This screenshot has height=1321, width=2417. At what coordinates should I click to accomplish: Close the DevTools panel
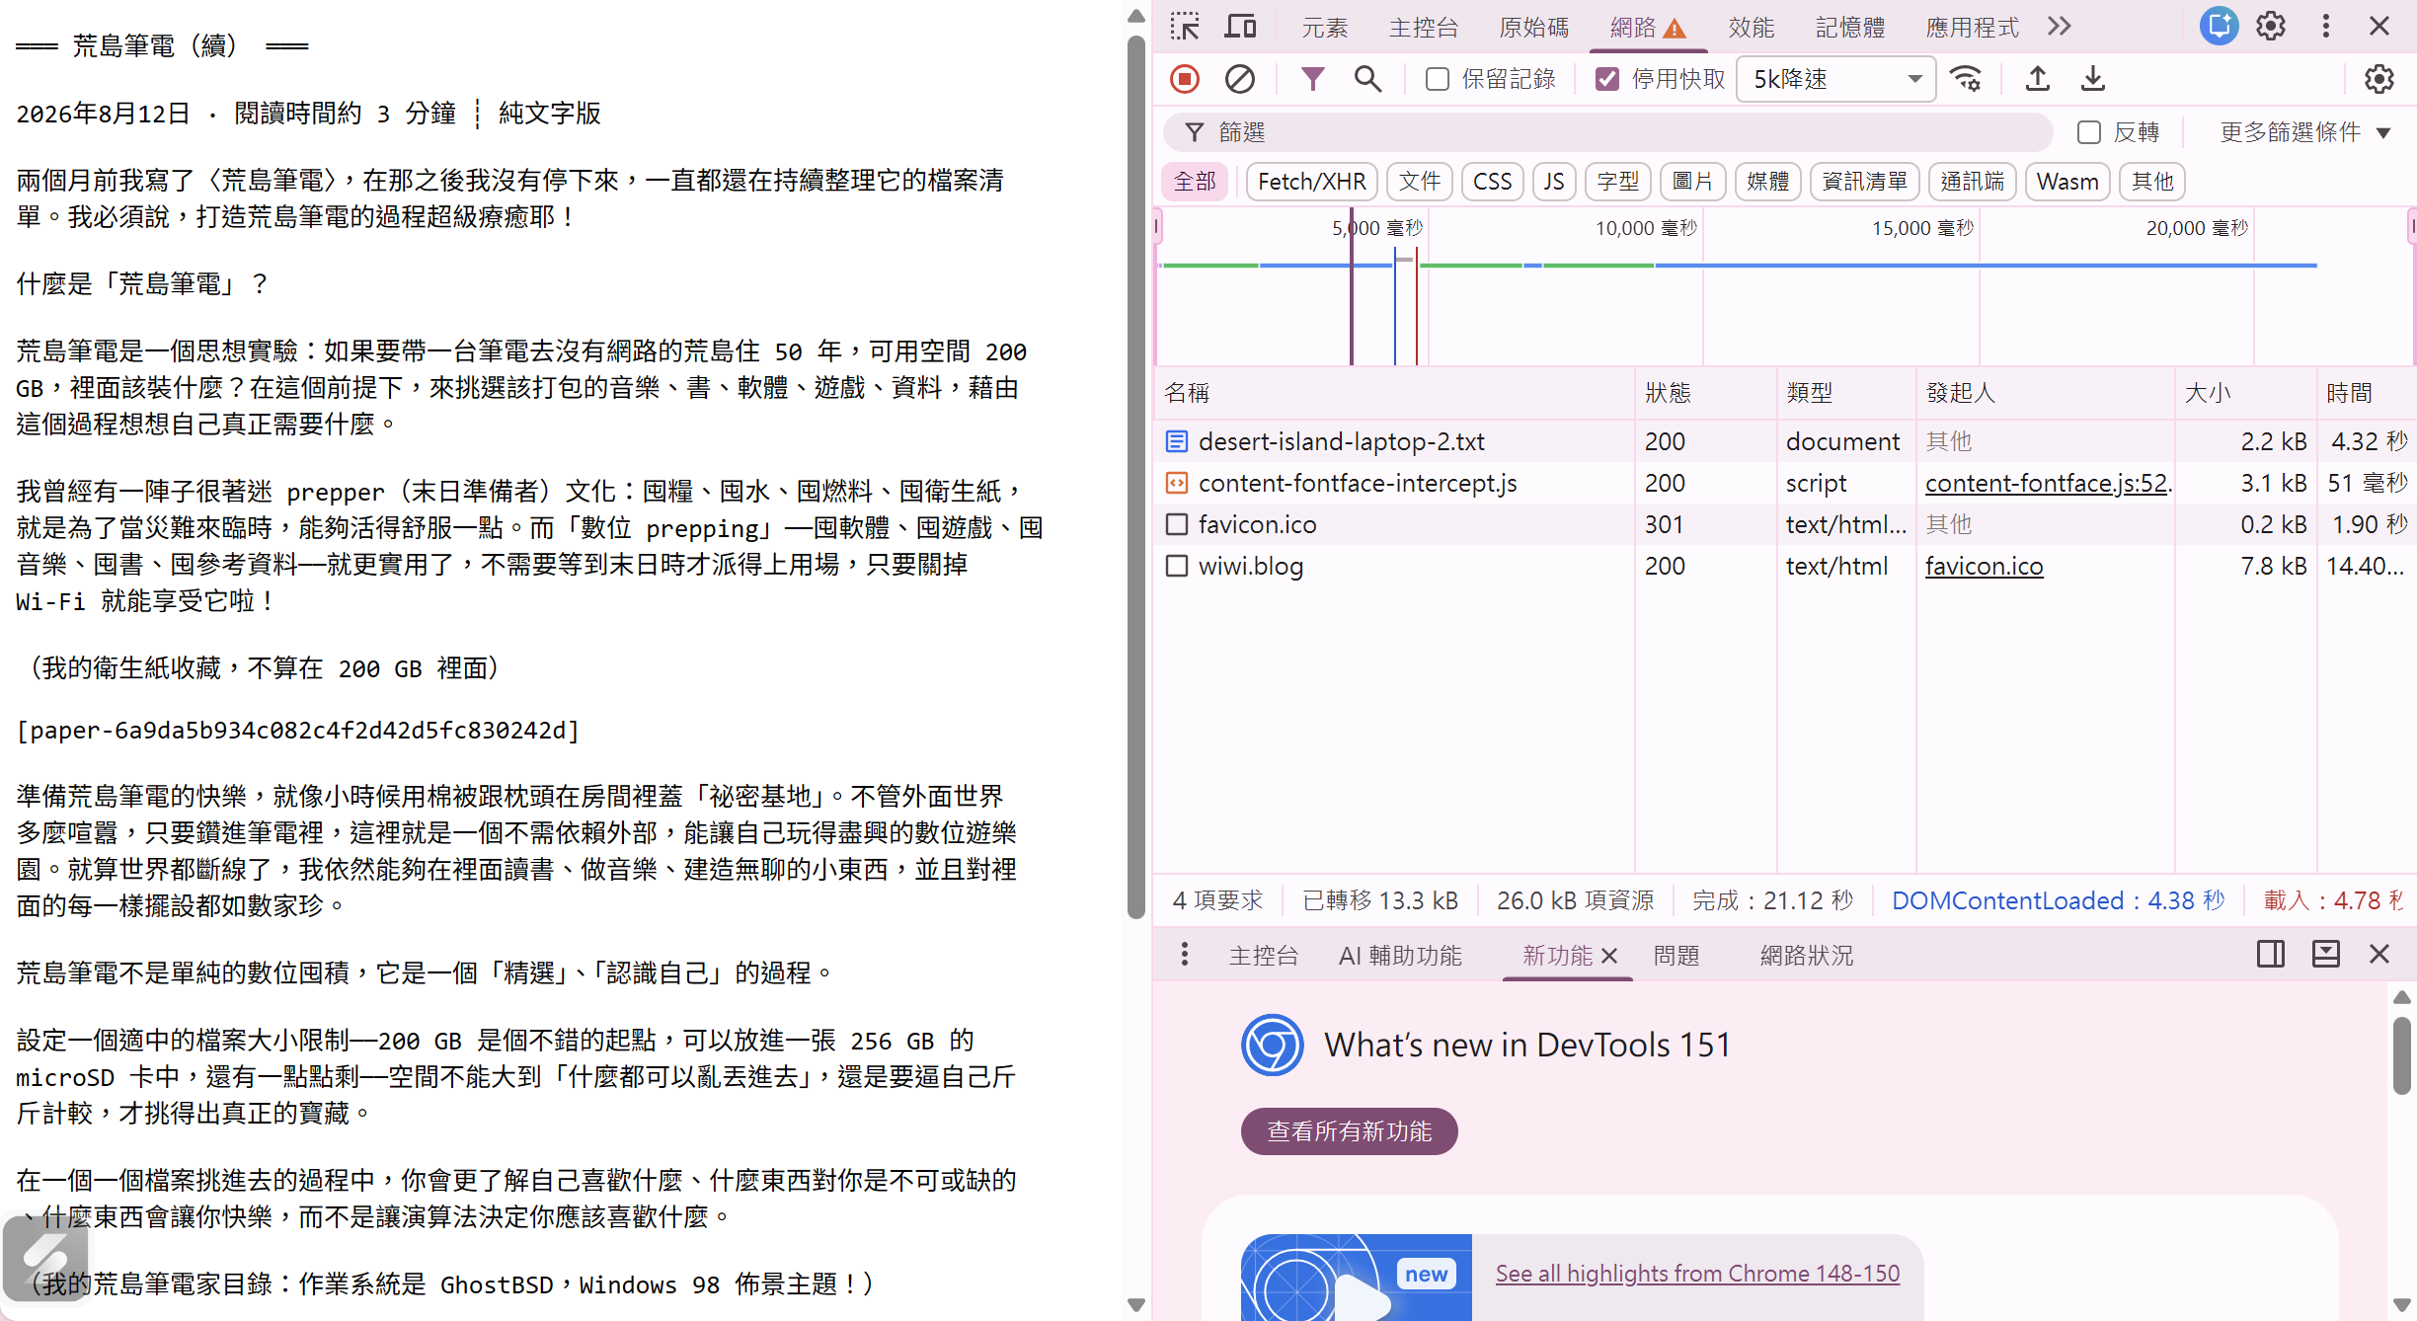2379,27
